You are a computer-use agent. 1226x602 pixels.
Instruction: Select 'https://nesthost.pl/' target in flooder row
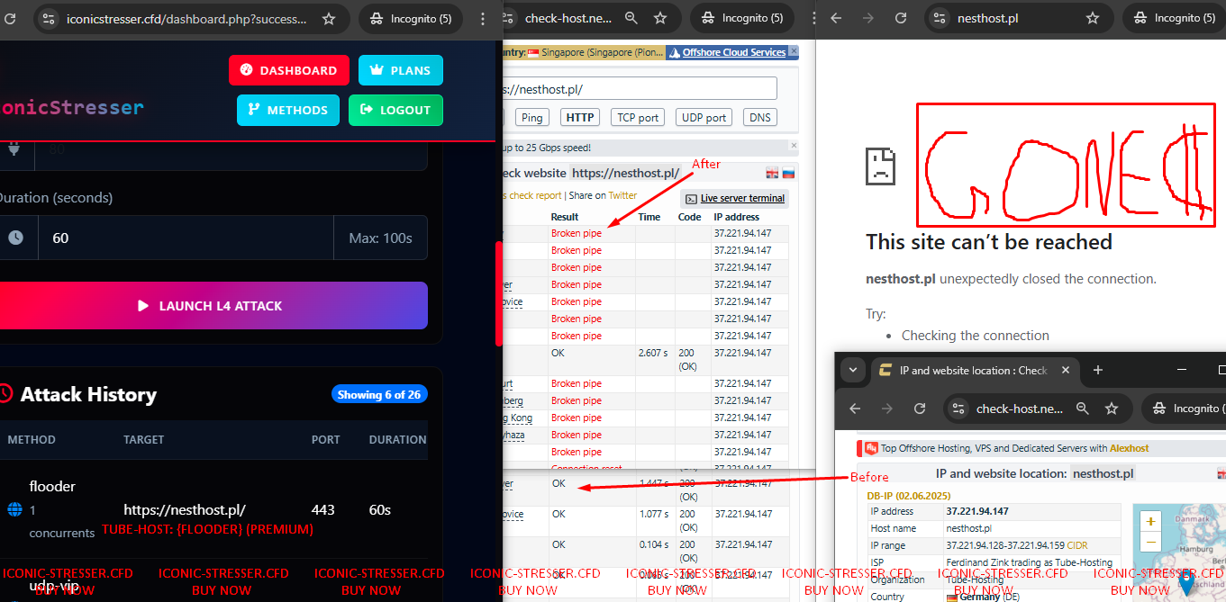click(x=185, y=510)
